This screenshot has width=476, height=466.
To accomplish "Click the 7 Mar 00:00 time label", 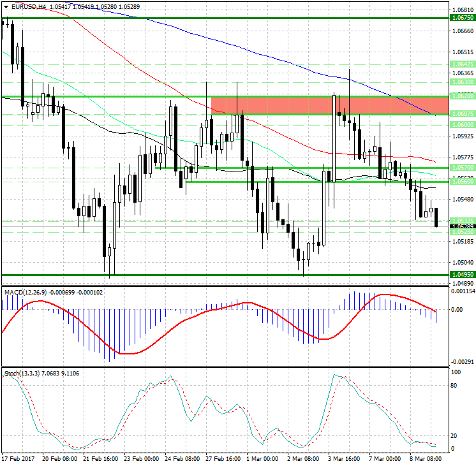I will tap(385, 458).
